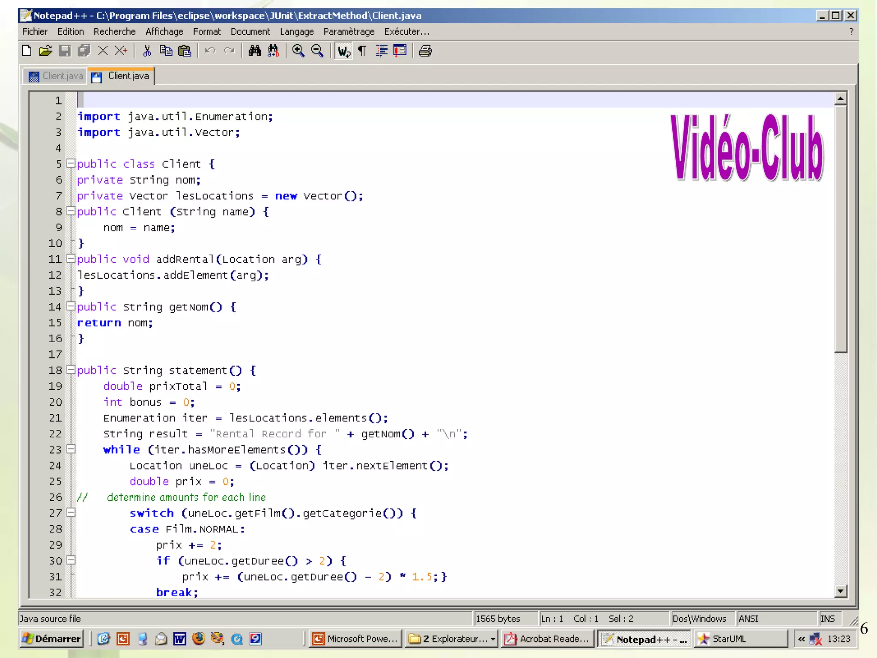
Task: Open Find with the binoculars icon
Action: coord(255,51)
